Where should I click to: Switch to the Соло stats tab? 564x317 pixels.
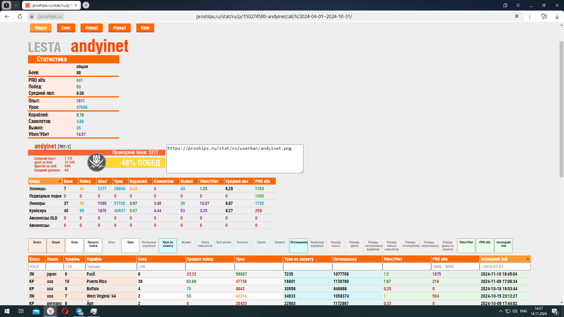[x=66, y=28]
